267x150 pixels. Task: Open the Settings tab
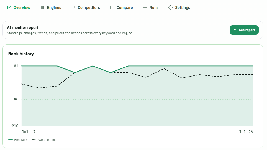tap(179, 8)
